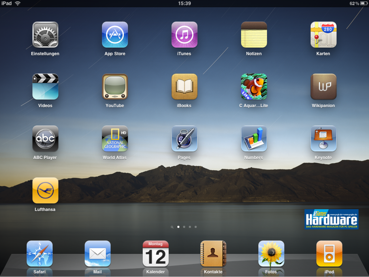This screenshot has height=277, width=369.
Task: Launch the Keynote app
Action: click(323, 138)
